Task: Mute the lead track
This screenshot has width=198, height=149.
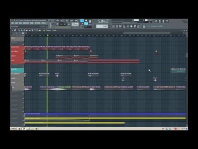Action: click(23, 62)
